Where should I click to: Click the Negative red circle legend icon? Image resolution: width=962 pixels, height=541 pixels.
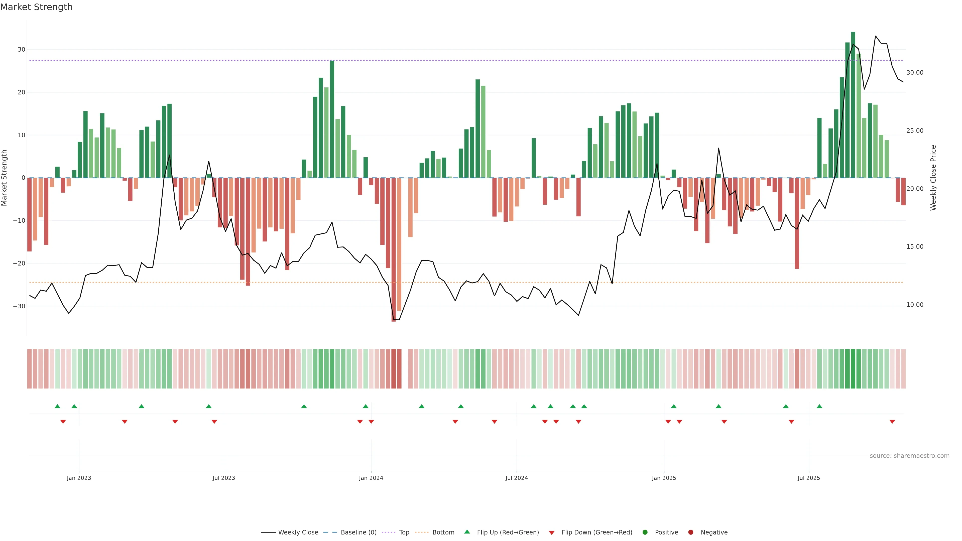coord(690,532)
